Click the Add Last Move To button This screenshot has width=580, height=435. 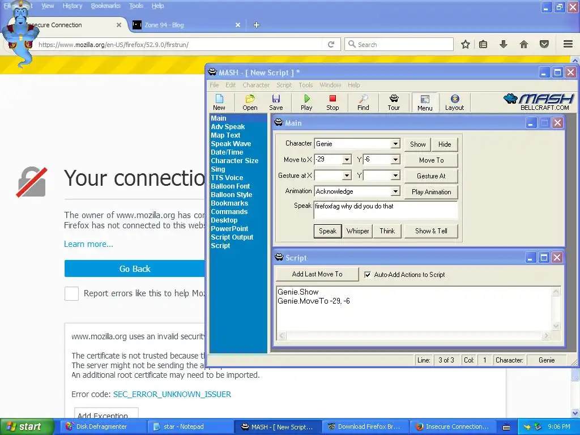[x=317, y=274]
